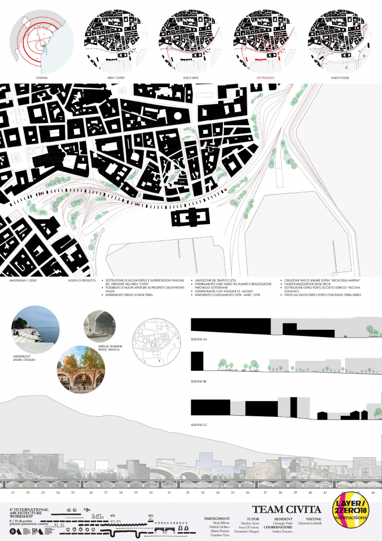The image size is (382, 541).
Task: Click the SEZIONE BB label
Action: pos(200,380)
